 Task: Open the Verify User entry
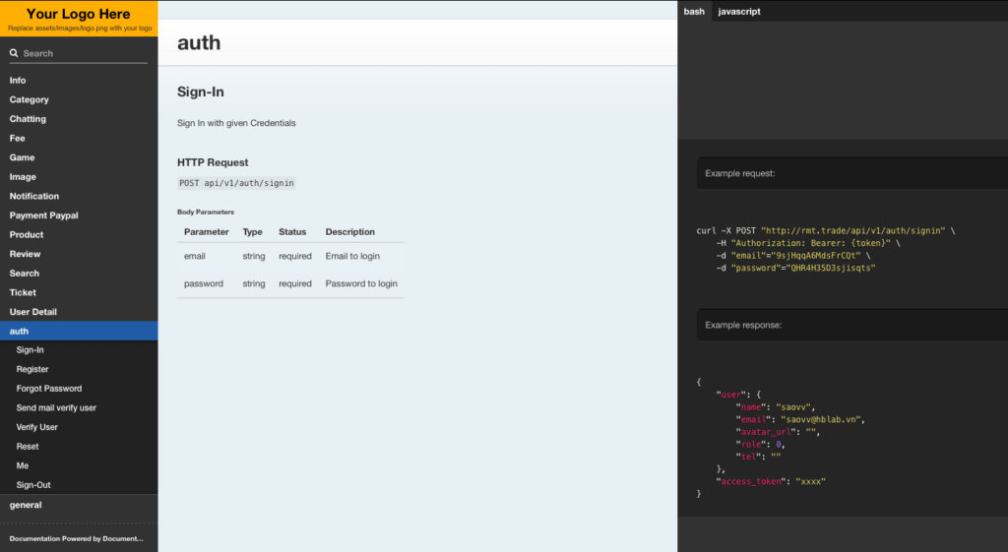tap(79, 427)
